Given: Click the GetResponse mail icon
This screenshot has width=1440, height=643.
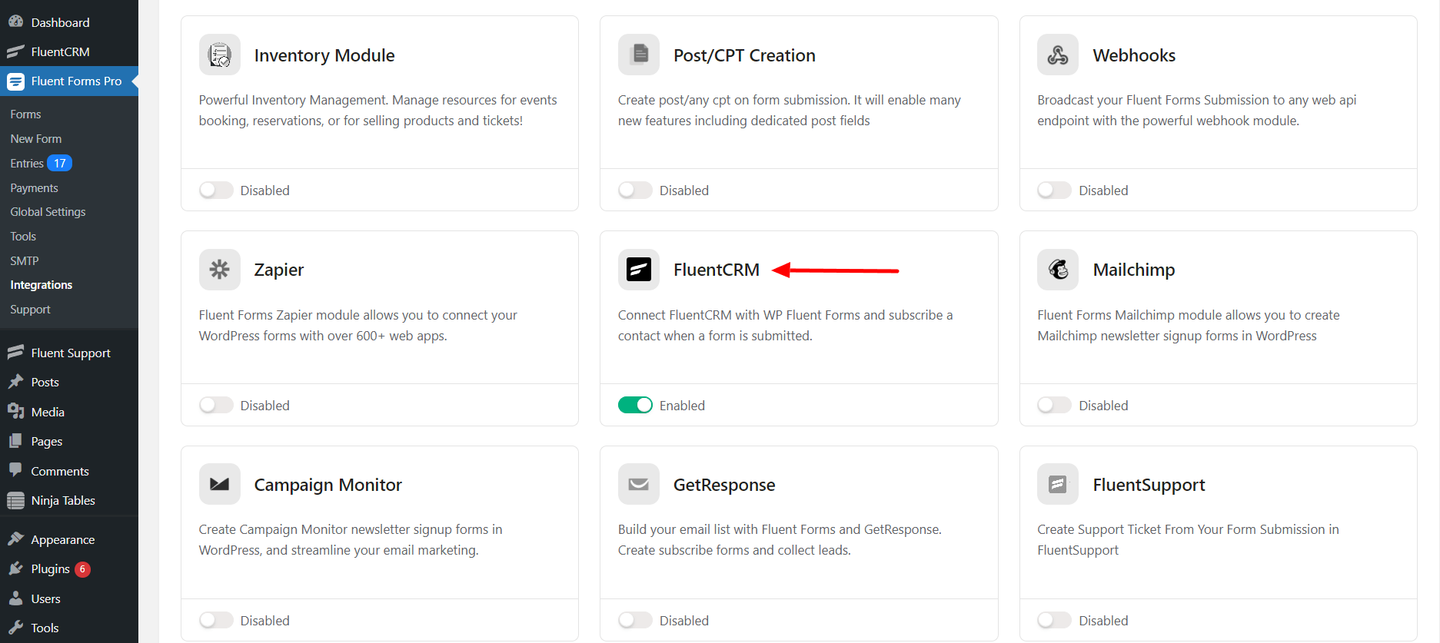Looking at the screenshot, I should [x=638, y=484].
